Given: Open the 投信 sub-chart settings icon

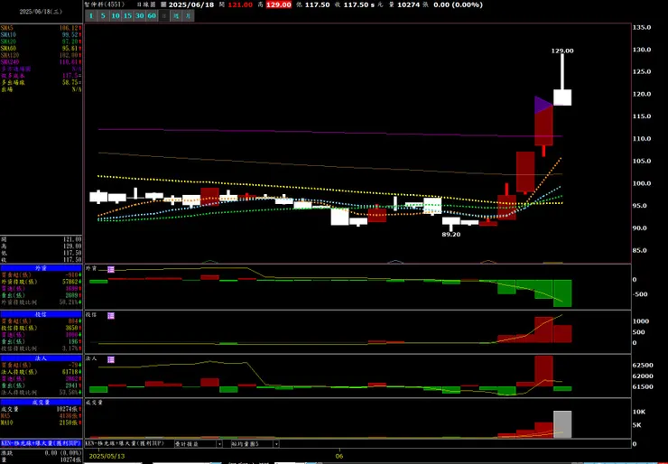Looking at the screenshot, I should click(x=111, y=316).
